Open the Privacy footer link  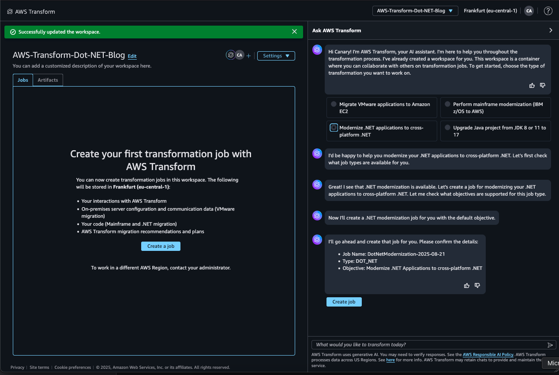tap(18, 367)
